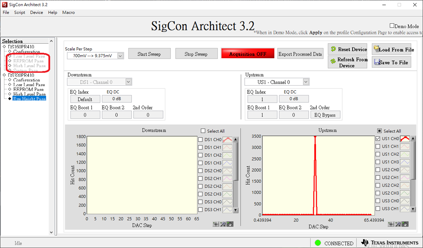Check the DS1 CH0 channel checkbox

tap(200, 139)
